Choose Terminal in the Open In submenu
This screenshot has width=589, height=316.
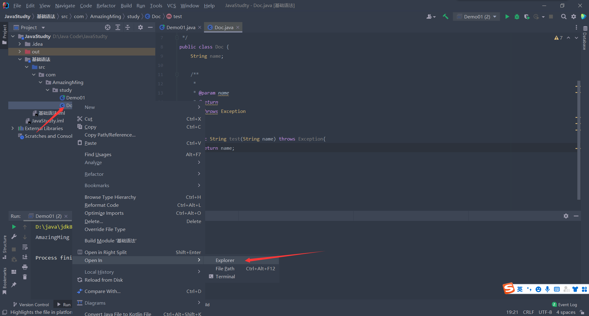[x=241, y=276]
